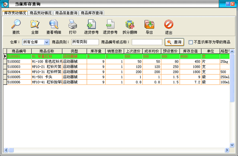The image size is (238, 156).
Task: Click the 拆分捆绑 gift box icon
Action: click(x=130, y=24)
